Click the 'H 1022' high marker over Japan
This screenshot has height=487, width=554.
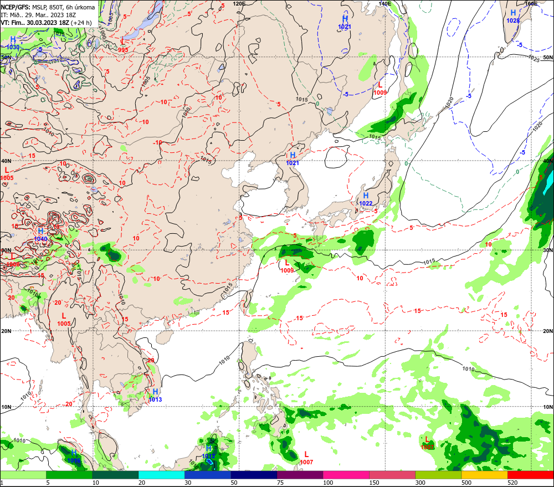(366, 199)
